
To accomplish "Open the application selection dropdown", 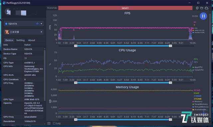I will 41,32.
